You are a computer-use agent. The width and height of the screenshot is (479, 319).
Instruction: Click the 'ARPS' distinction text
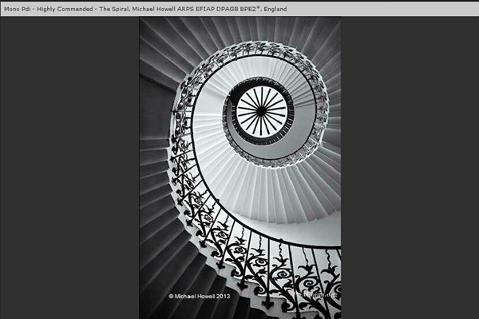pyautogui.click(x=186, y=9)
